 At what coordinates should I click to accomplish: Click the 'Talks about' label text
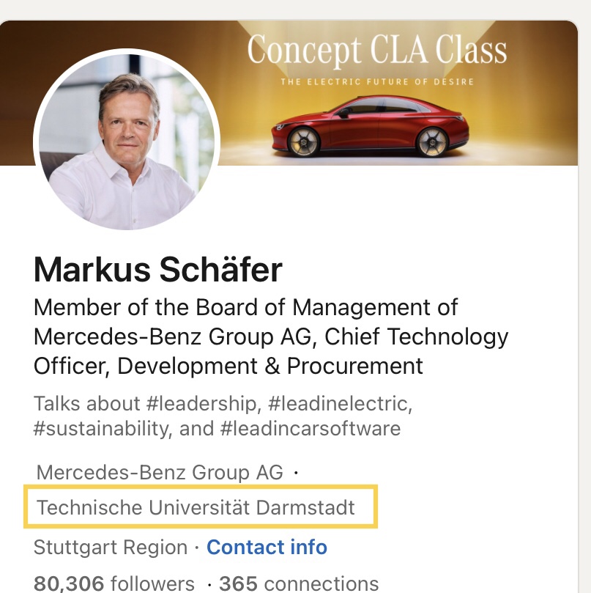(87, 404)
